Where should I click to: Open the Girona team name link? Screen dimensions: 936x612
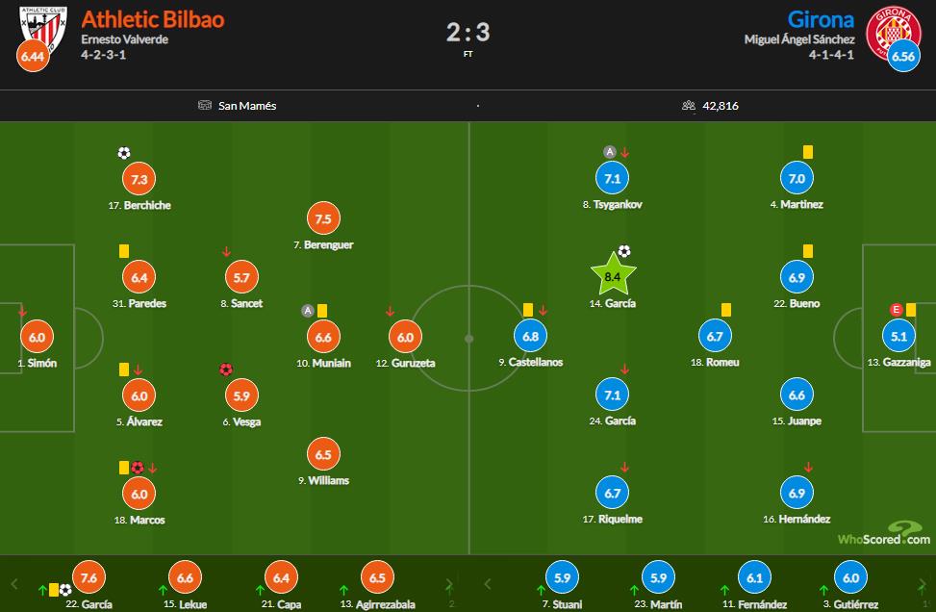point(821,19)
